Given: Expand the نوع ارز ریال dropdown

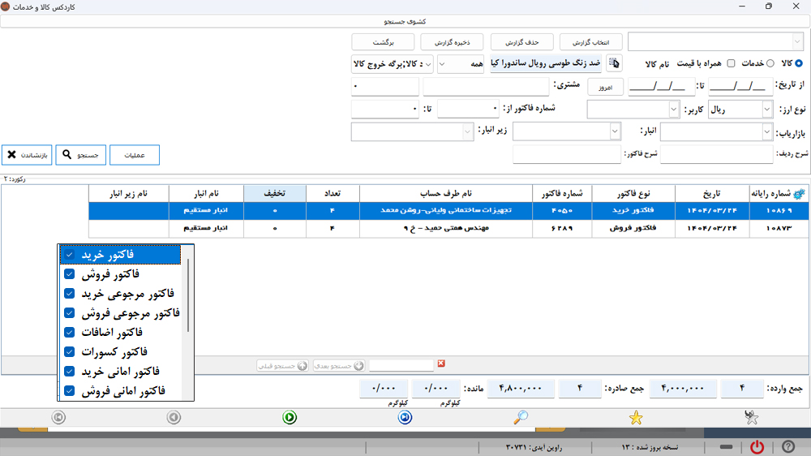Looking at the screenshot, I should (x=767, y=109).
